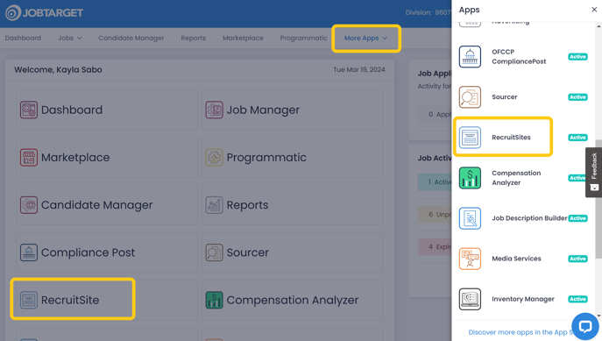602x341 pixels.
Task: Click the JobTarget logo
Action: tap(44, 12)
